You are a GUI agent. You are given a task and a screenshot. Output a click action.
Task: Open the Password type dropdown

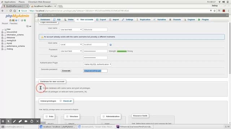click(x=71, y=51)
